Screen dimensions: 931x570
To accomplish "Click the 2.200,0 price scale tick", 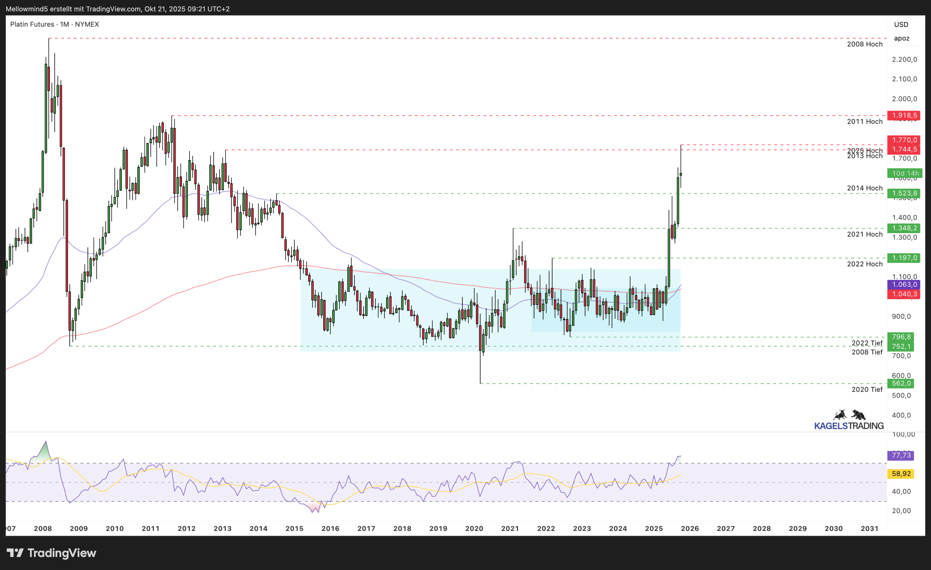I will [x=904, y=59].
